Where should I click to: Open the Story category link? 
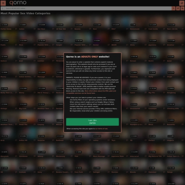click(132, 45)
